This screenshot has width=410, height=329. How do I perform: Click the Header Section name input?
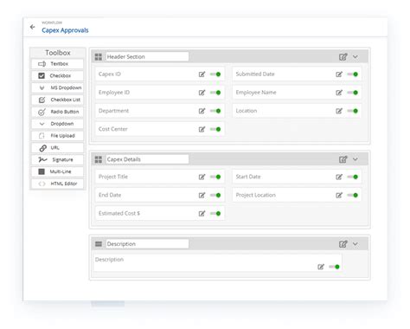coord(147,57)
